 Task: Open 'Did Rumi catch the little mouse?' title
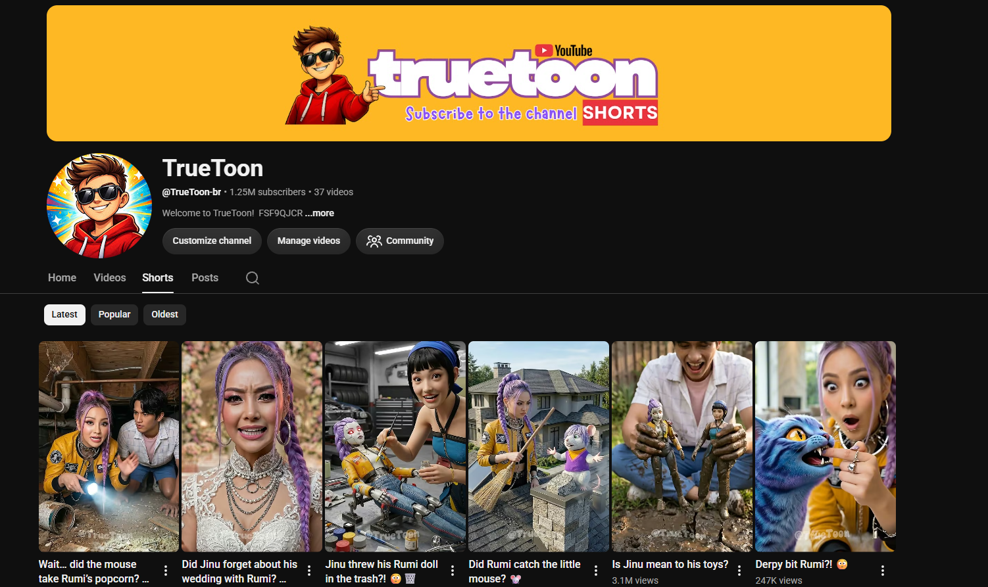tap(525, 571)
